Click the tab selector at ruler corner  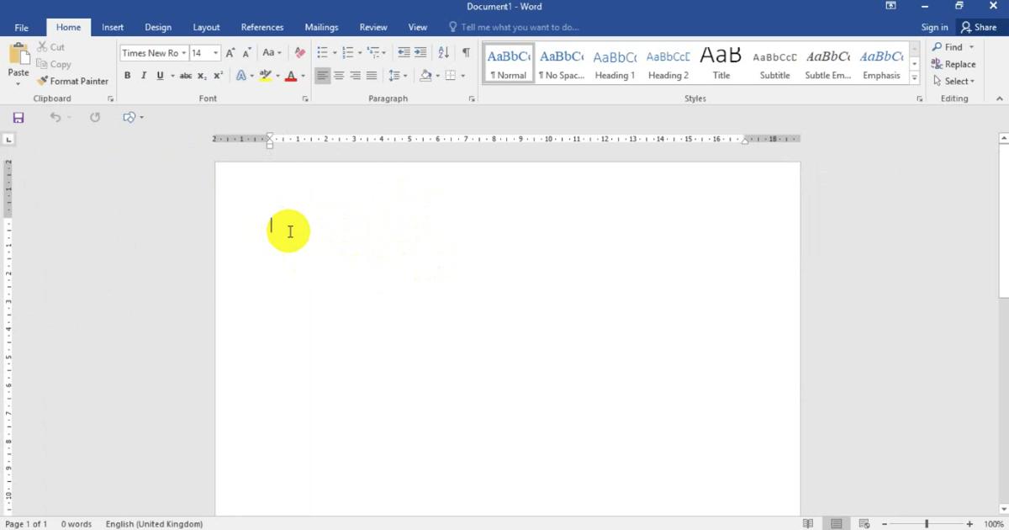8,140
